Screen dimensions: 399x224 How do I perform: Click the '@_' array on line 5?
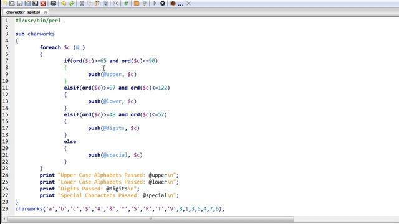(79, 47)
